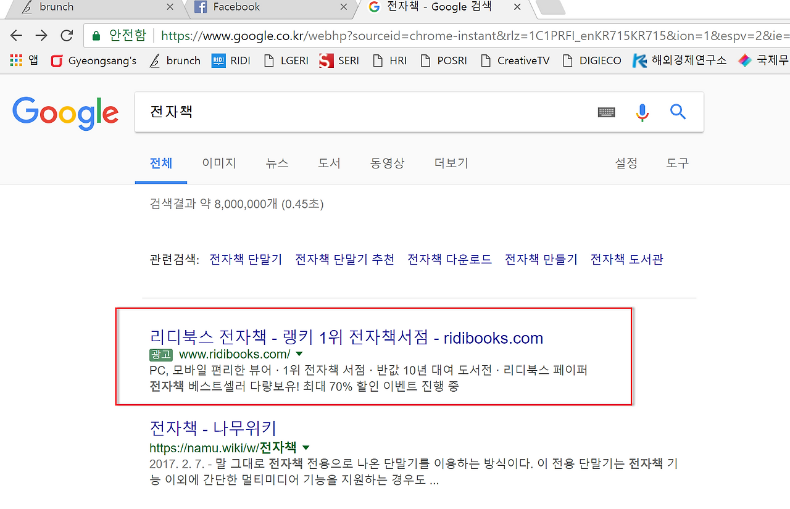Close the brunch browser tab
790x509 pixels.
[x=170, y=7]
